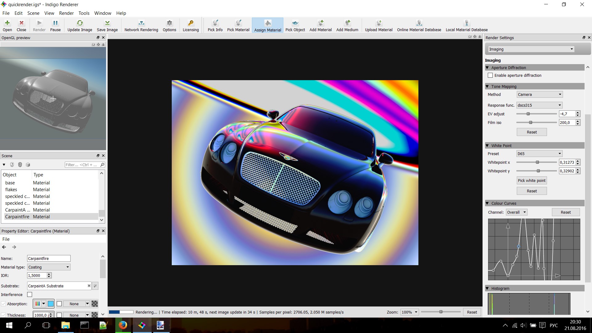Open the Tools menu
This screenshot has width=592, height=333.
[84, 13]
